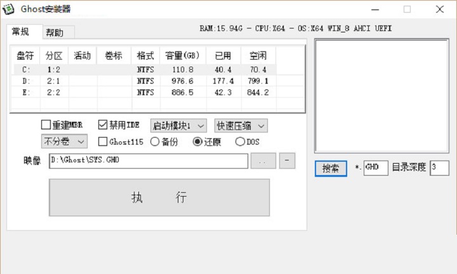The width and height of the screenshot is (457, 274).
Task: Click the 活动 column header
Action: pyautogui.click(x=83, y=55)
